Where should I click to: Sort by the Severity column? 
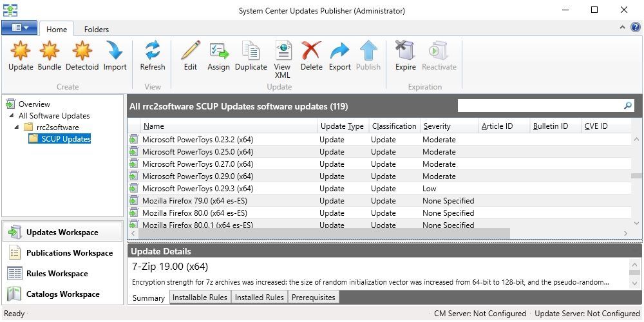[x=450, y=126]
